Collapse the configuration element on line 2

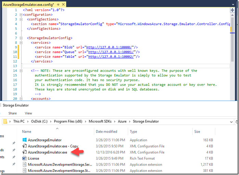21,15
